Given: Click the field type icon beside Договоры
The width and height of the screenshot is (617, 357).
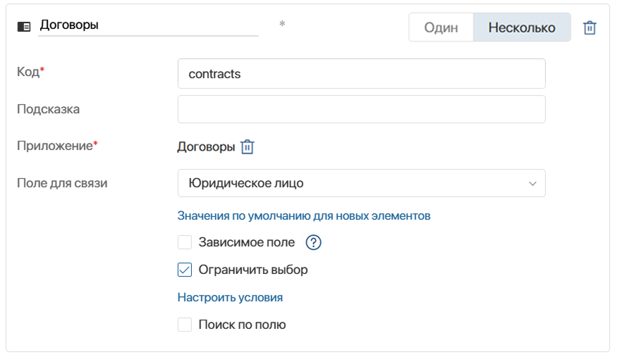Looking at the screenshot, I should click(24, 26).
